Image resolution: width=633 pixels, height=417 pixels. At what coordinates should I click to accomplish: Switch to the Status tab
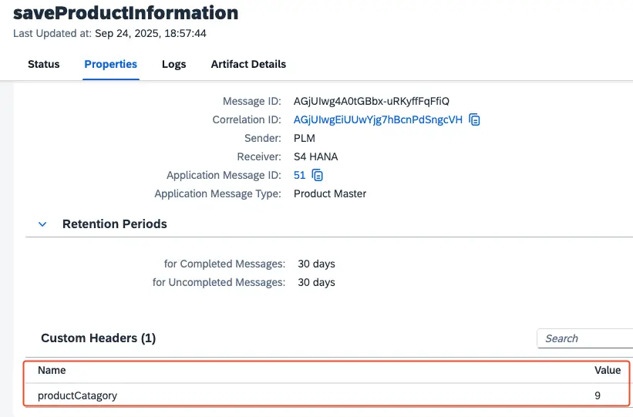44,64
